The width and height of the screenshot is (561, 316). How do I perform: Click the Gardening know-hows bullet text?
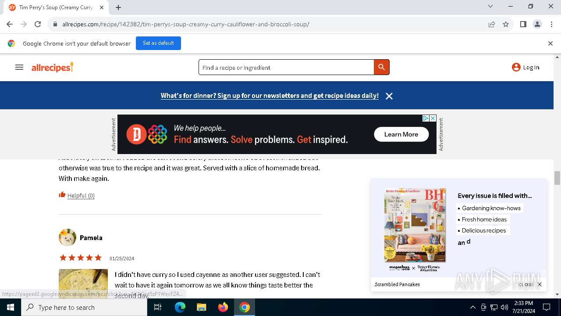pos(491,208)
